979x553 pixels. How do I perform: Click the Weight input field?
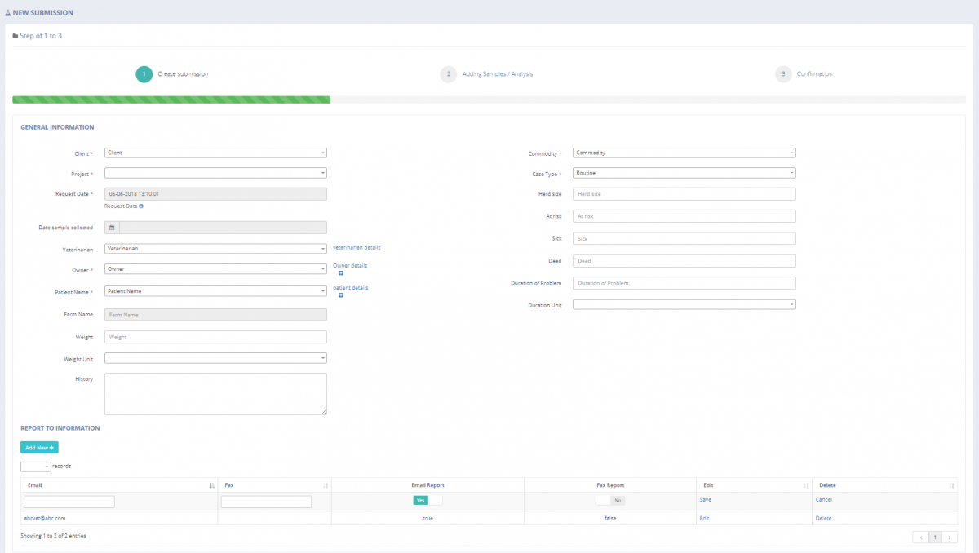215,337
